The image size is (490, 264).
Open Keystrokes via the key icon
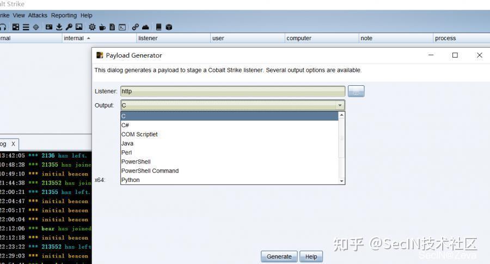[69, 27]
